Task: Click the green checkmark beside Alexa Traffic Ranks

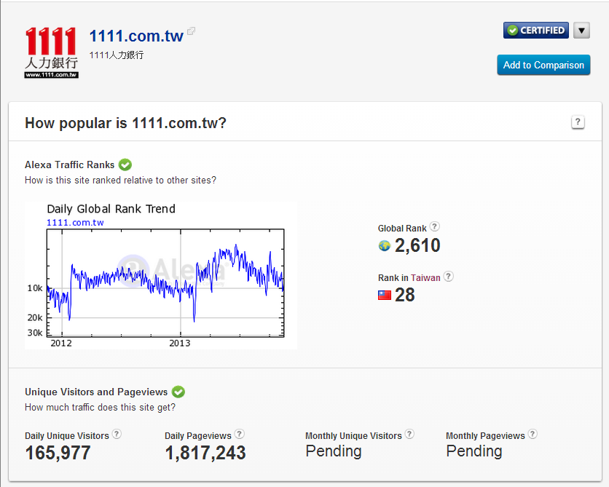Action: (125, 165)
